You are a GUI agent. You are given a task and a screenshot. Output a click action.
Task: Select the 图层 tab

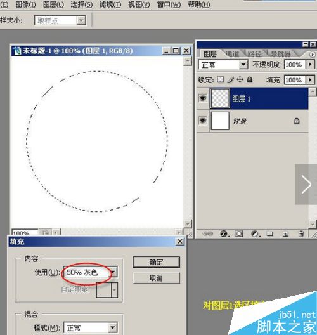210,54
